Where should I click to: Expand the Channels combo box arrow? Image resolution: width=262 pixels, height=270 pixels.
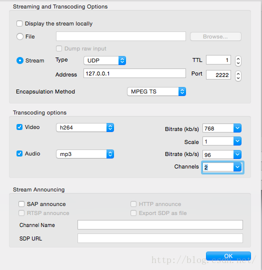tap(237, 167)
